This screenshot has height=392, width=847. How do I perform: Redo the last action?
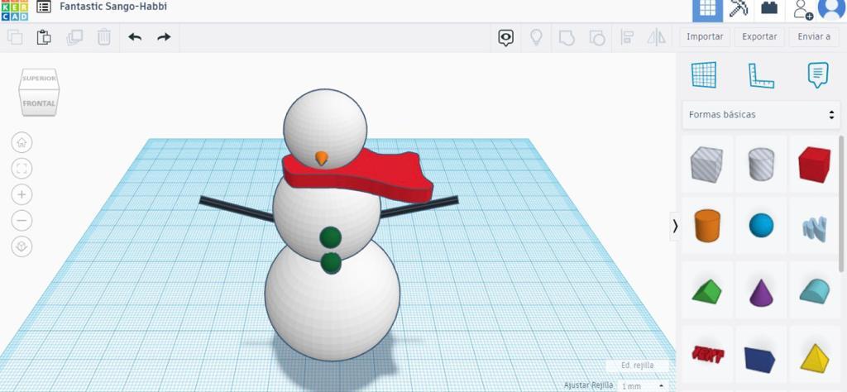[164, 37]
